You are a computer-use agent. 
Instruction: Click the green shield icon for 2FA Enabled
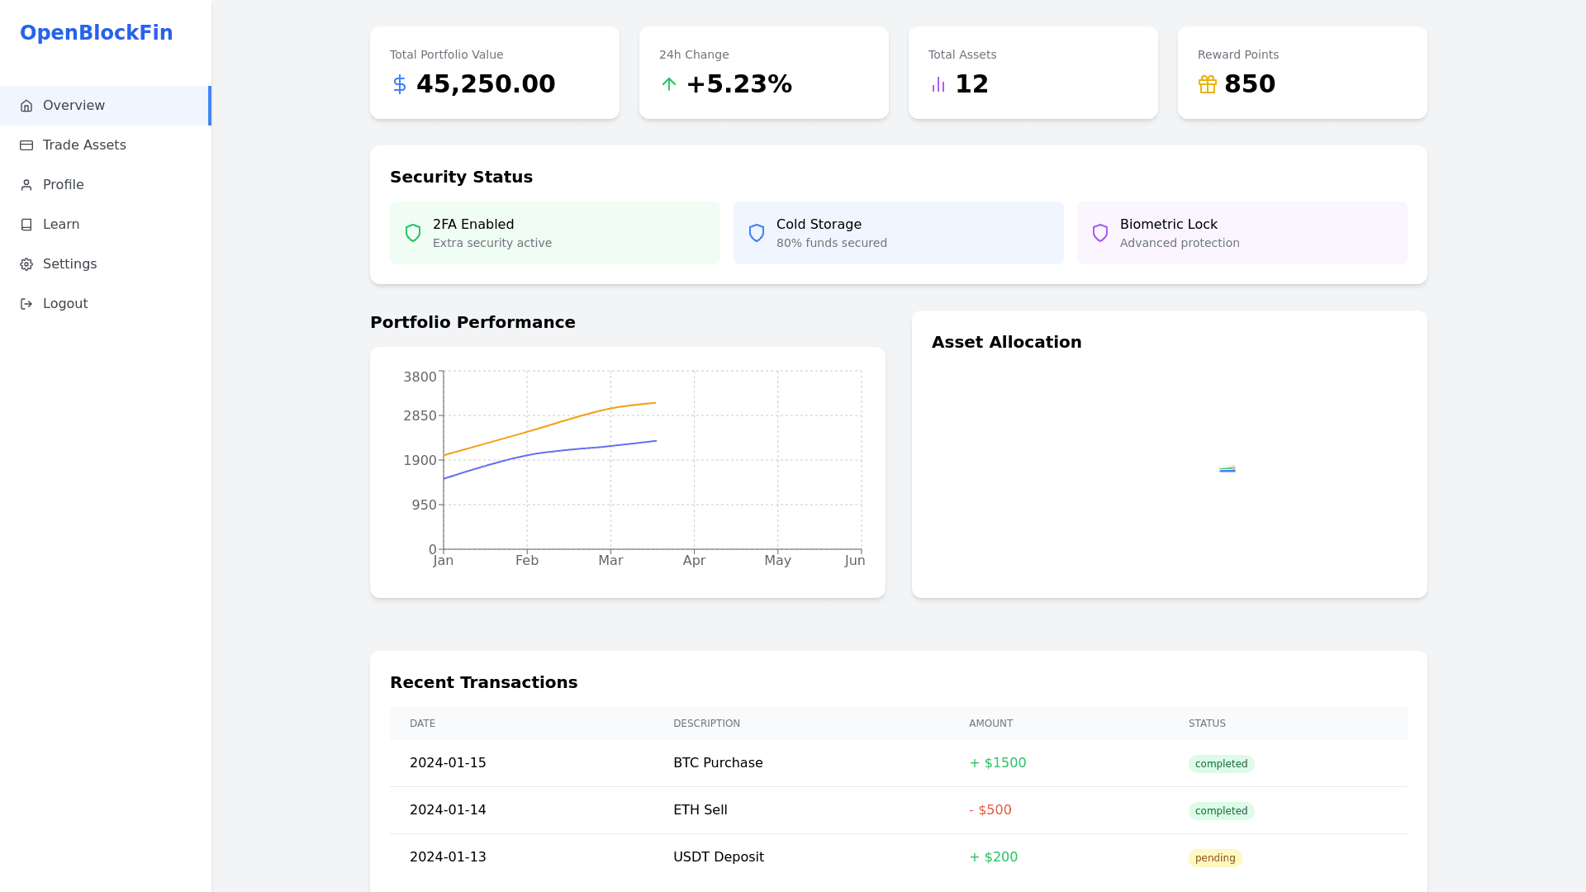coord(413,233)
